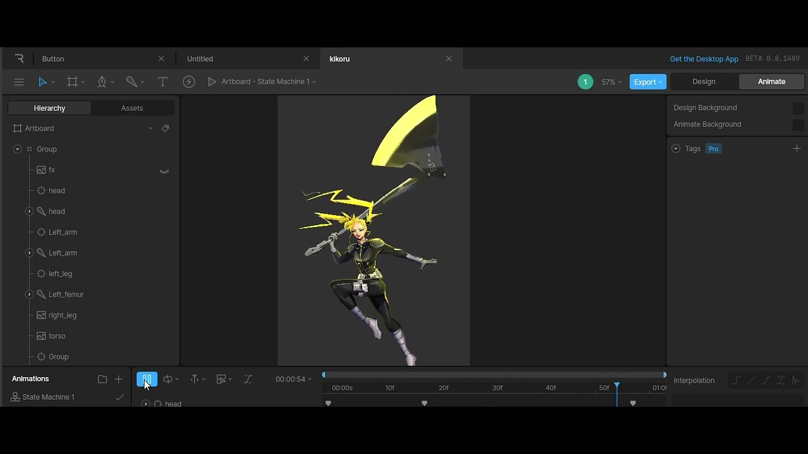
Task: Show the hidden fx layer
Action: click(164, 171)
